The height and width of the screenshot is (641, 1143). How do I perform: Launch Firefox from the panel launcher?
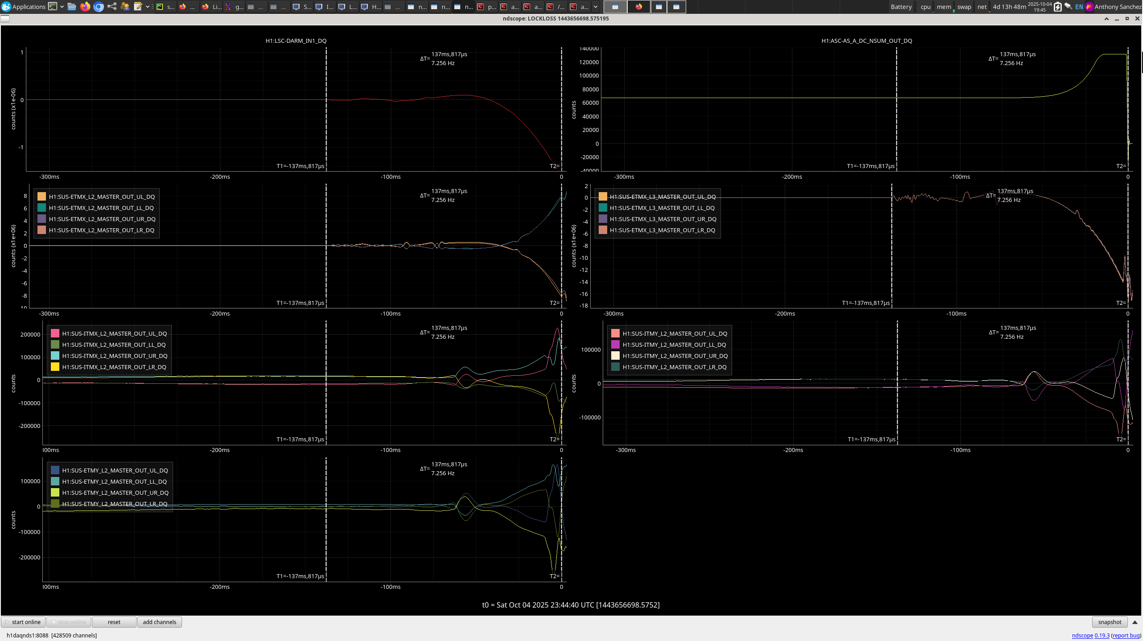coord(85,7)
